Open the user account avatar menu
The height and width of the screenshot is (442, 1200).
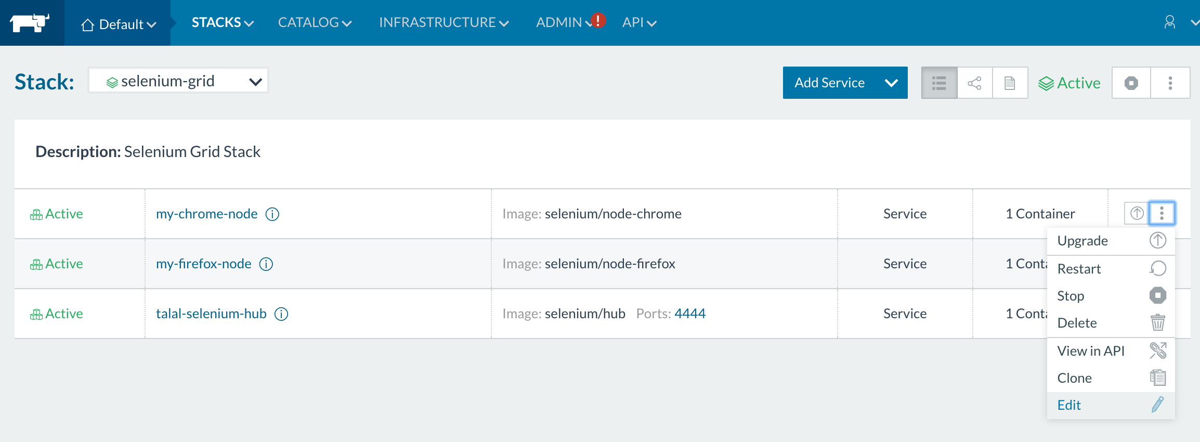tap(1169, 22)
